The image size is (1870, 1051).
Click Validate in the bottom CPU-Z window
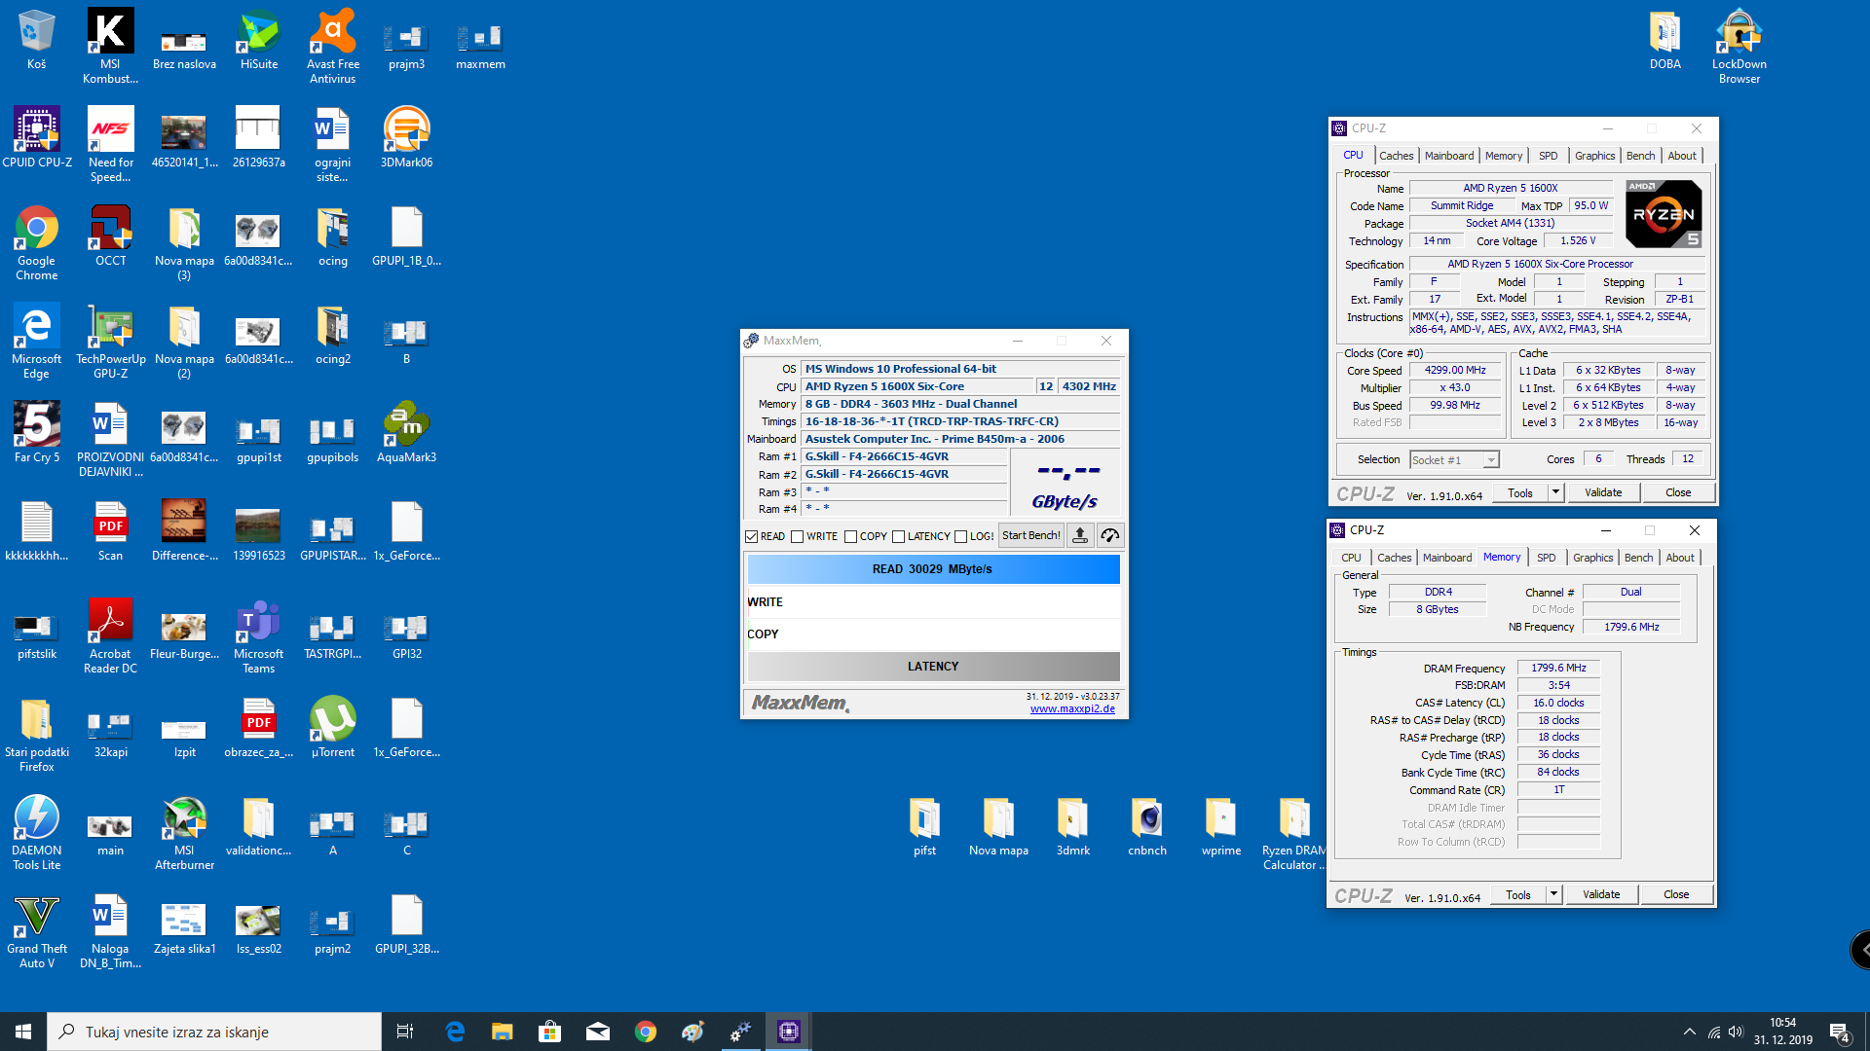1601,894
